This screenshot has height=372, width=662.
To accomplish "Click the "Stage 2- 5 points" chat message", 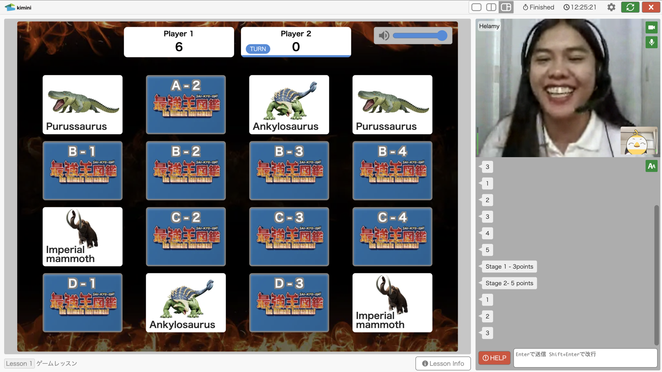I will click(x=509, y=283).
